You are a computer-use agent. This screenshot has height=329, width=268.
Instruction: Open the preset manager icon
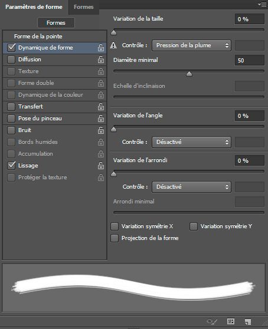tap(231, 321)
